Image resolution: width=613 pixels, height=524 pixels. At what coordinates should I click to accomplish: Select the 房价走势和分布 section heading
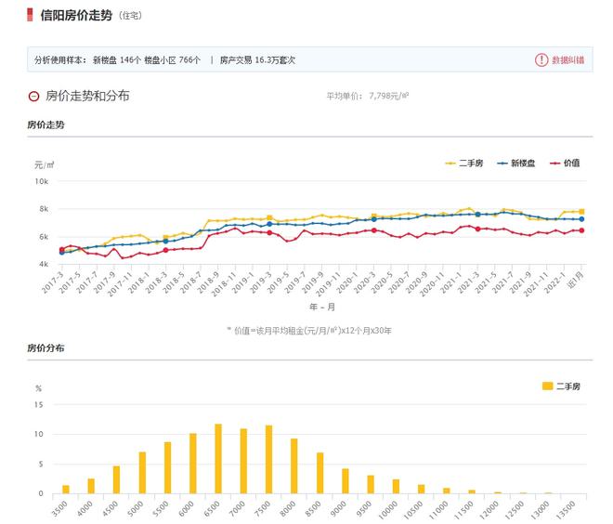click(x=87, y=96)
